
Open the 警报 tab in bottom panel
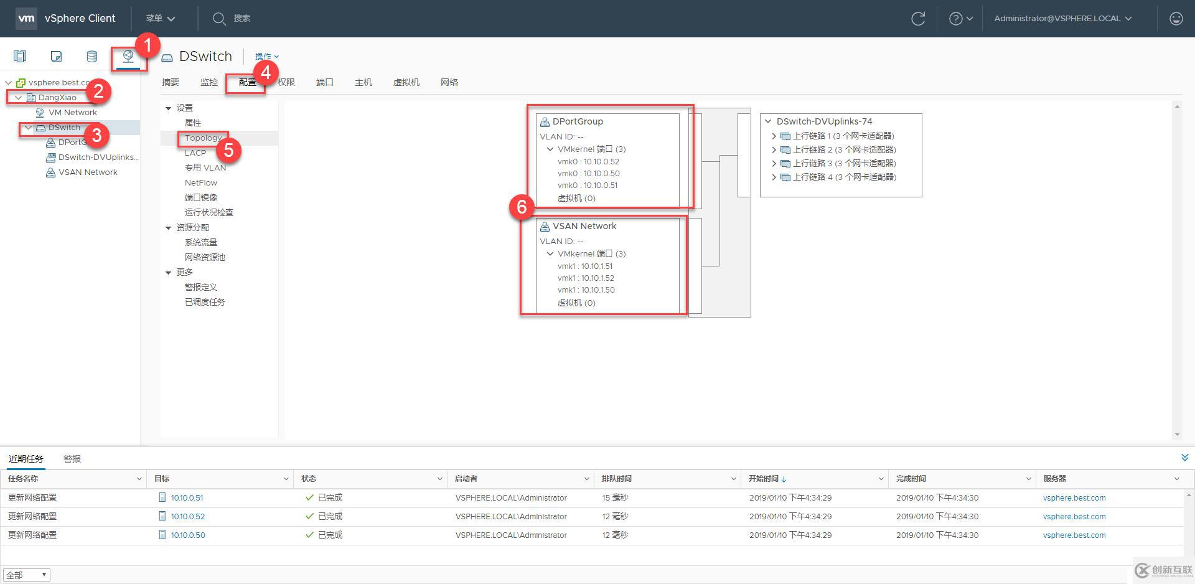click(x=72, y=459)
